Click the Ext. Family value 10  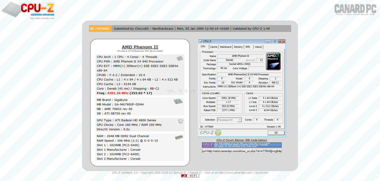[222, 83]
